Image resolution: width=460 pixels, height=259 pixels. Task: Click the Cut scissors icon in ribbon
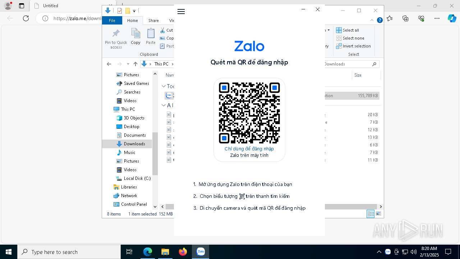tap(162, 30)
